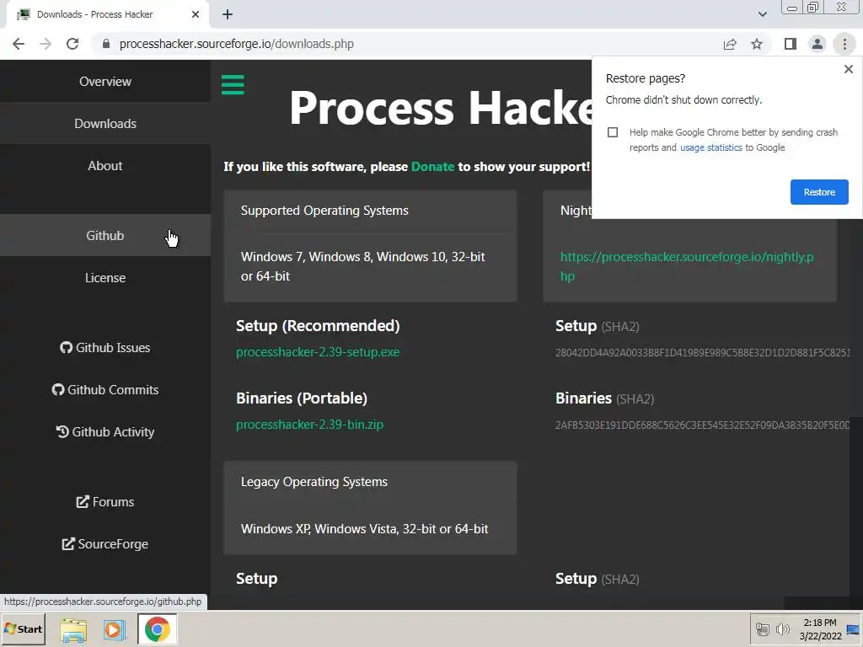
Task: Close the Downloads - Process Hacker tab
Action: pyautogui.click(x=196, y=14)
